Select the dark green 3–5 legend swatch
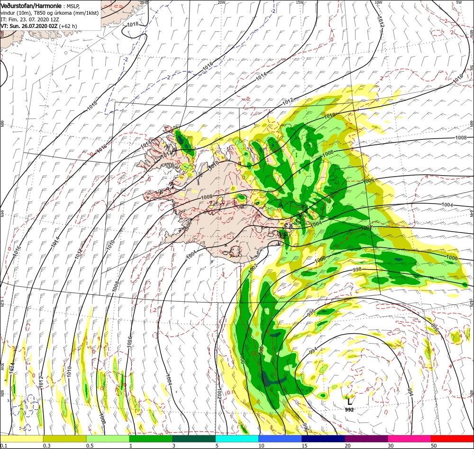Screen dimensions: 474x449 coord(194,439)
